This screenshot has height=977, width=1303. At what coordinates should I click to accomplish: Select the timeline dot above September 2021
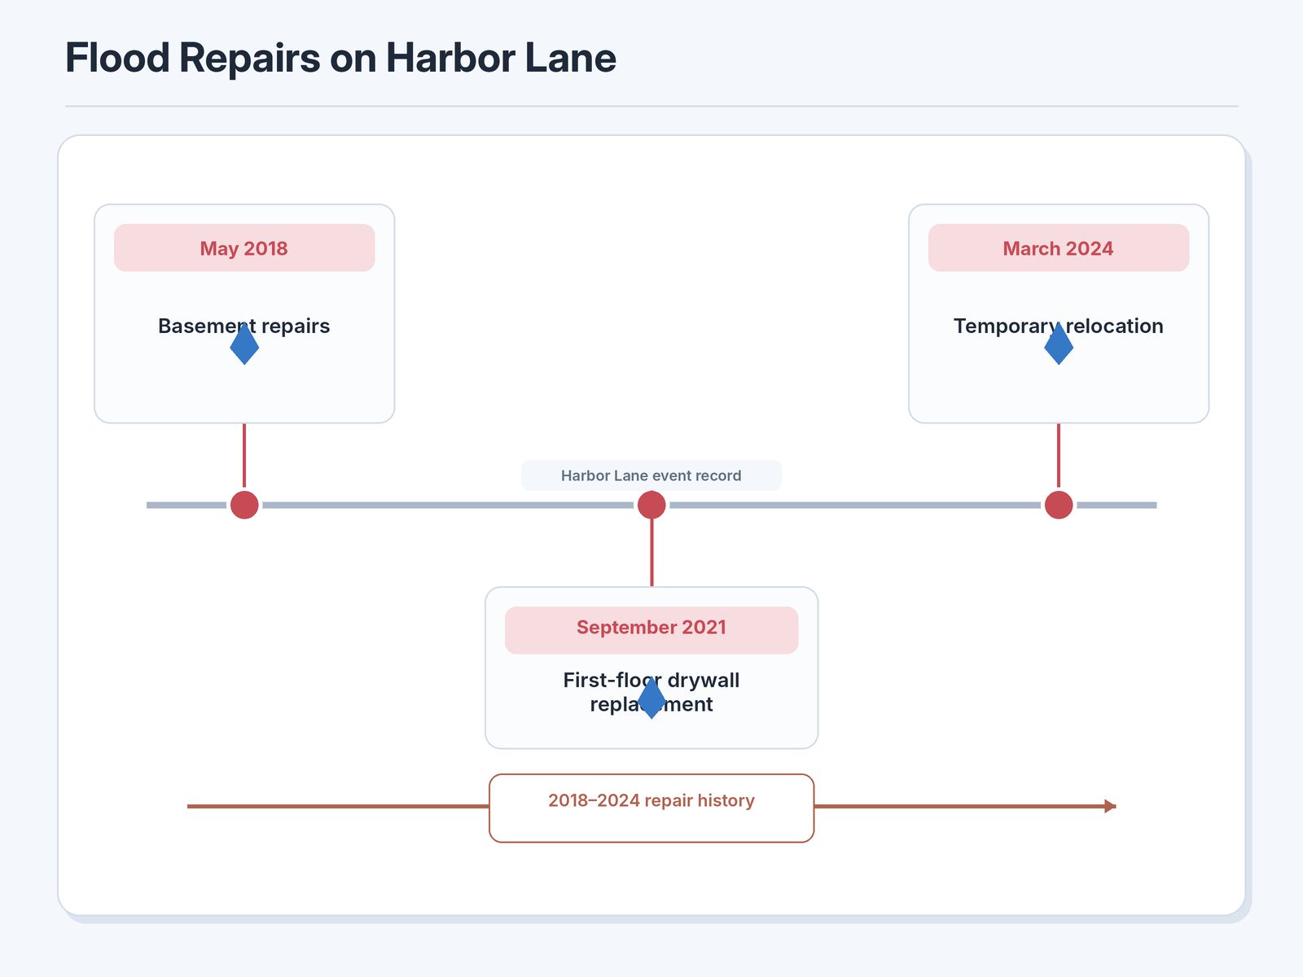point(651,505)
